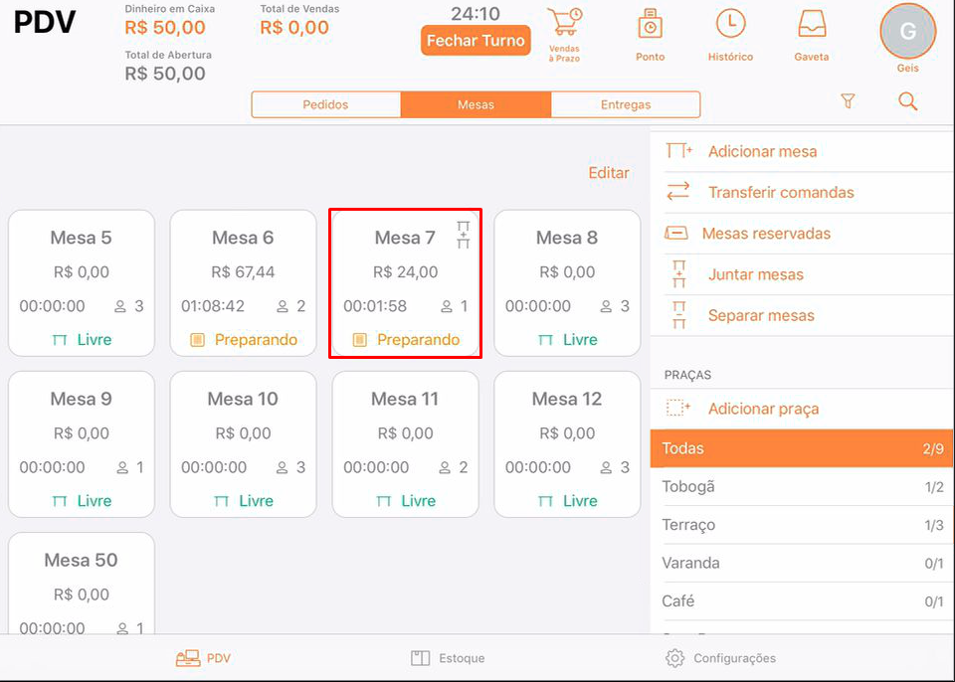
Task: Click Adicionar mesa label
Action: 763,151
